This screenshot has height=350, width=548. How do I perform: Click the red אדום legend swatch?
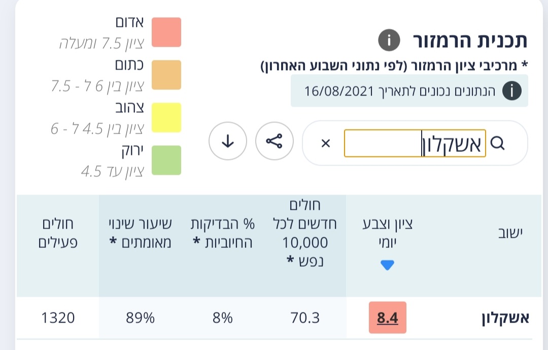(166, 32)
